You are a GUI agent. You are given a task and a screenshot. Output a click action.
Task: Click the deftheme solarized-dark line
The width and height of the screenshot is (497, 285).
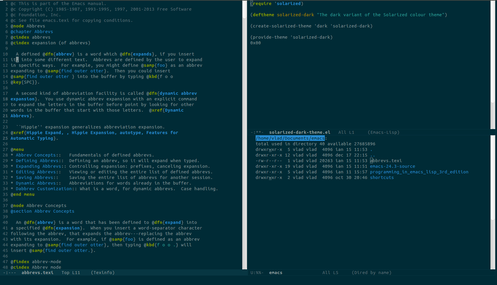coord(349,15)
